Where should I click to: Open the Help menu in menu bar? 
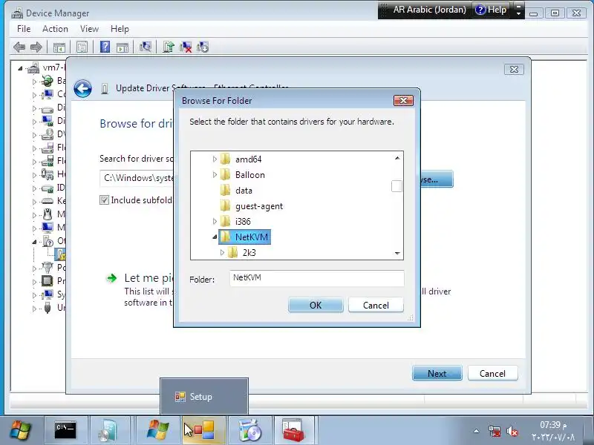pos(120,29)
